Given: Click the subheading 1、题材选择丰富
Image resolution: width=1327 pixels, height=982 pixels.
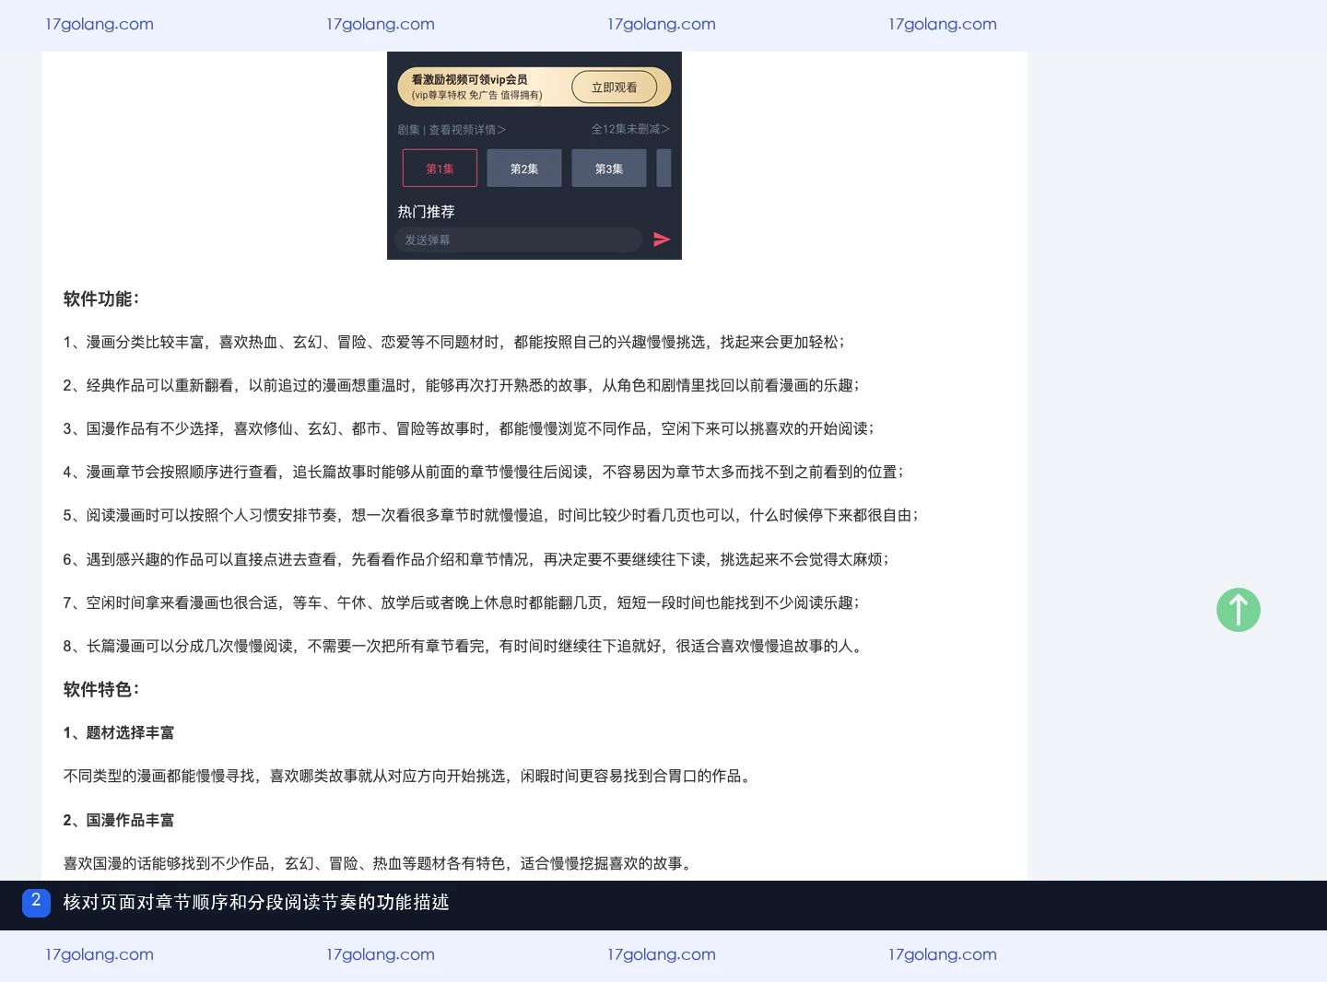Looking at the screenshot, I should coord(119,732).
